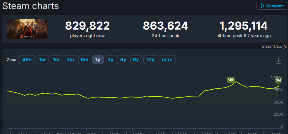This screenshot has width=288, height=134.
Task: Set chart zoom to 6y
Action: pos(123,60)
